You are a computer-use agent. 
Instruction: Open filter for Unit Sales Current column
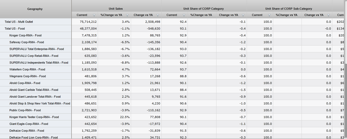(x=94, y=15)
